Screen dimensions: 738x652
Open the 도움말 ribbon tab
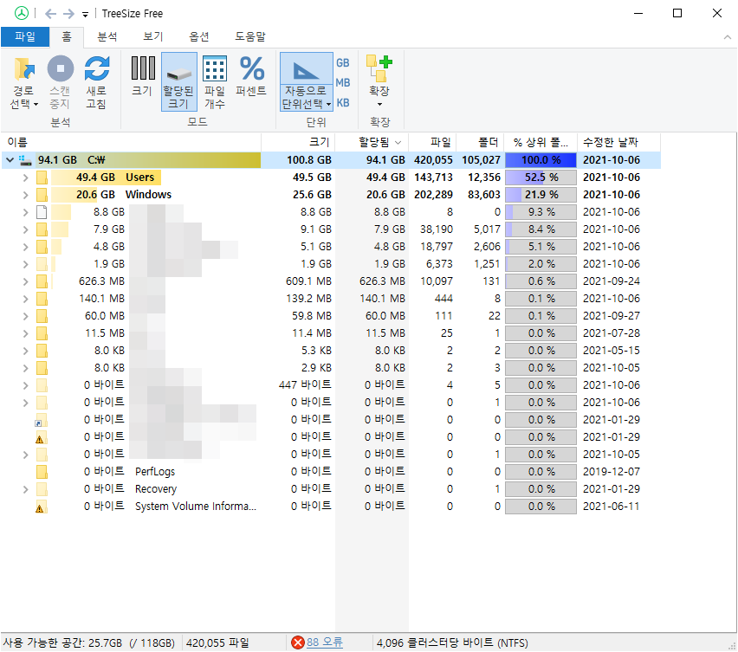(250, 36)
